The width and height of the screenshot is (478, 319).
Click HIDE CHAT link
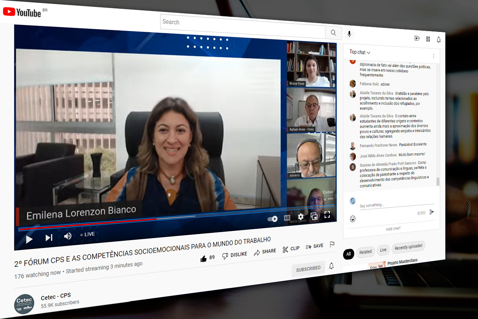coord(393,229)
